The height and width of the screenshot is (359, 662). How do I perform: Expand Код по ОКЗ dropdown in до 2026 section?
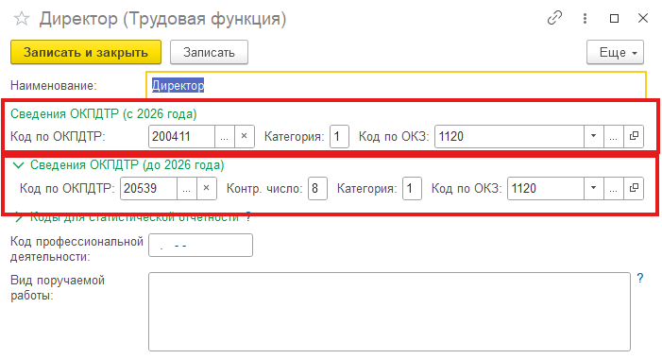(x=594, y=188)
